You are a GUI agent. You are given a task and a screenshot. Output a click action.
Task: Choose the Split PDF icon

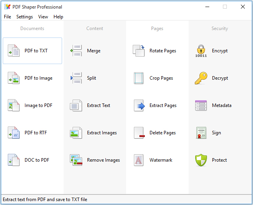(x=76, y=78)
